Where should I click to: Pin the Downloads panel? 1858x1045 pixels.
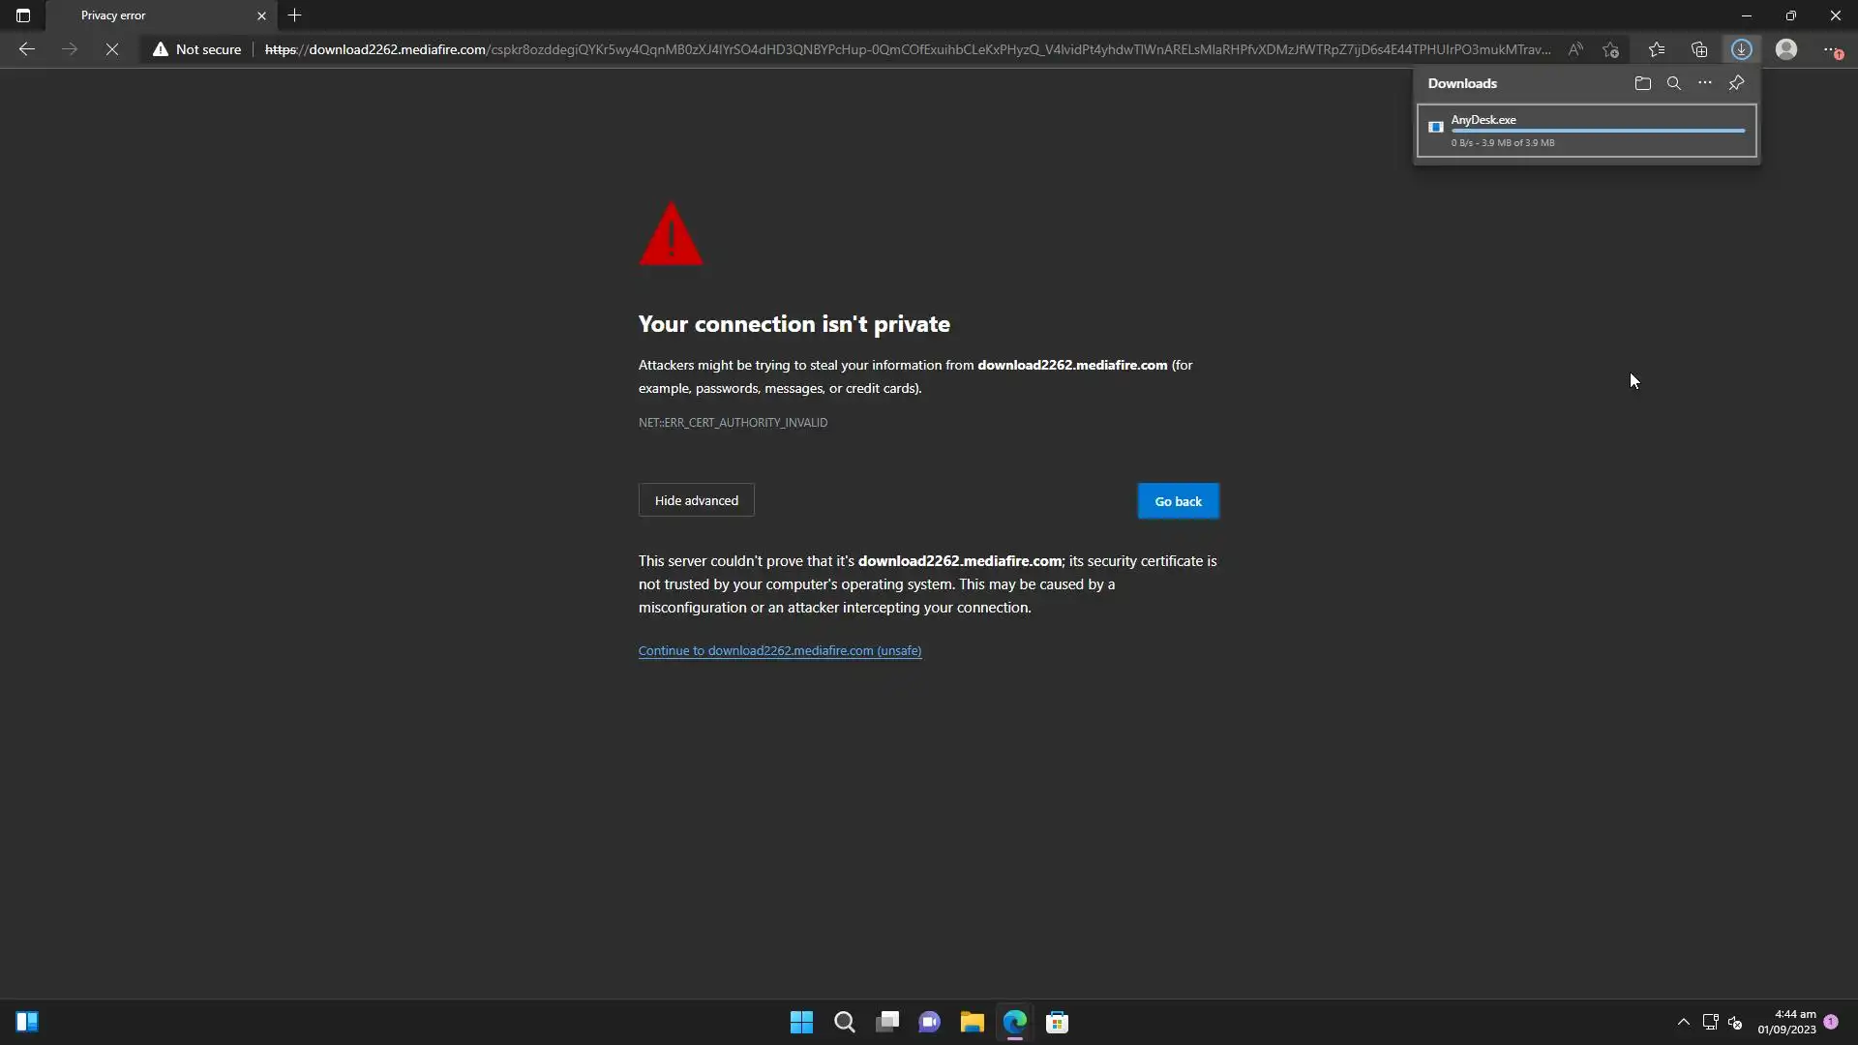click(x=1736, y=83)
